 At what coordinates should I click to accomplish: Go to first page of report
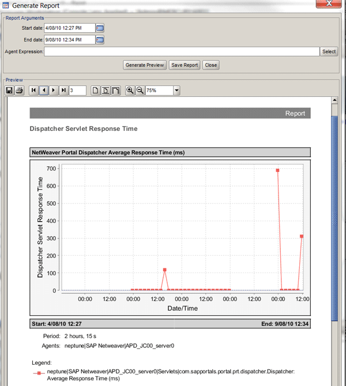pos(33,90)
